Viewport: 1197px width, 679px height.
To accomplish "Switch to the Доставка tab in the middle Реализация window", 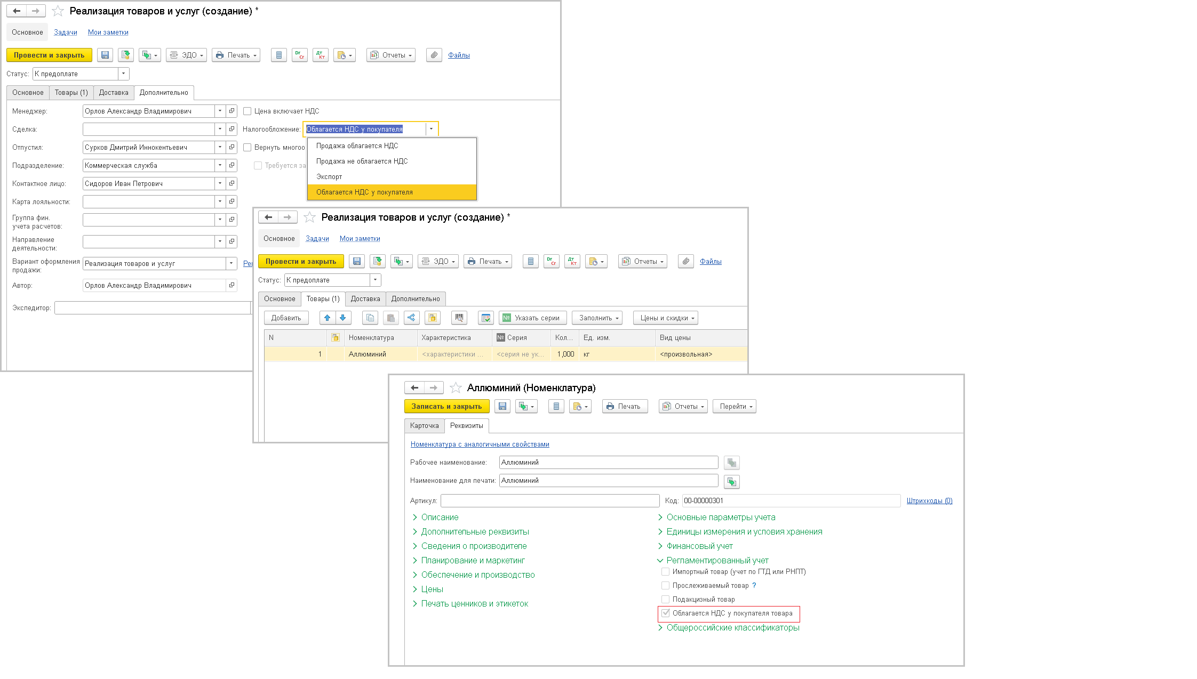I will pos(365,299).
